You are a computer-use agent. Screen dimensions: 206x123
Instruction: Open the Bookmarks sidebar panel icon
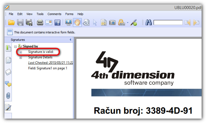click(x=8, y=48)
